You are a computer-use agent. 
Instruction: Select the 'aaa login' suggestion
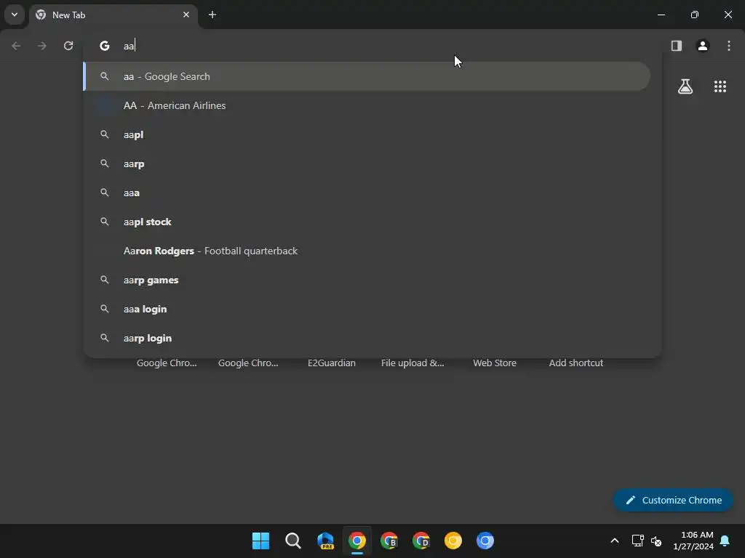[367, 309]
